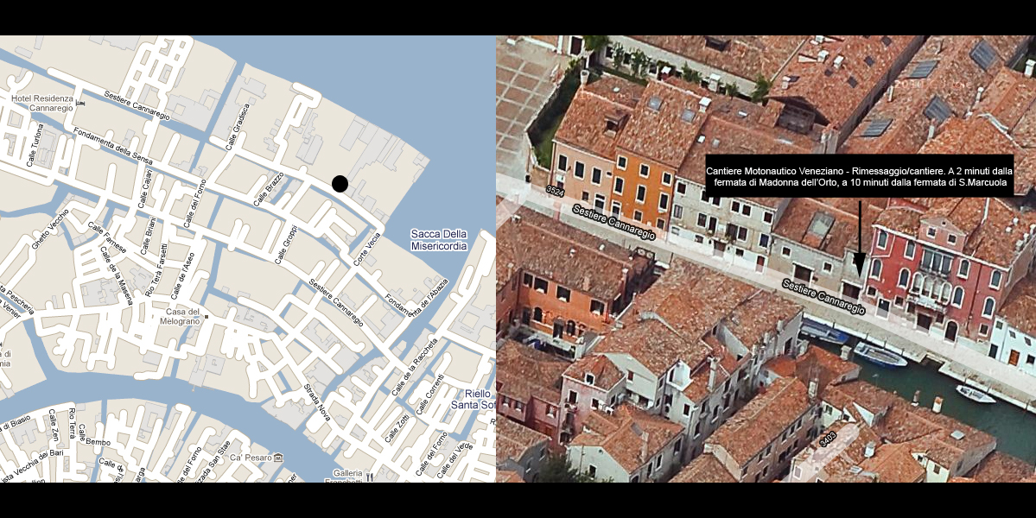Click house number 3403 on the aerial photo
Viewport: 1036px width, 518px height.
pyautogui.click(x=828, y=439)
